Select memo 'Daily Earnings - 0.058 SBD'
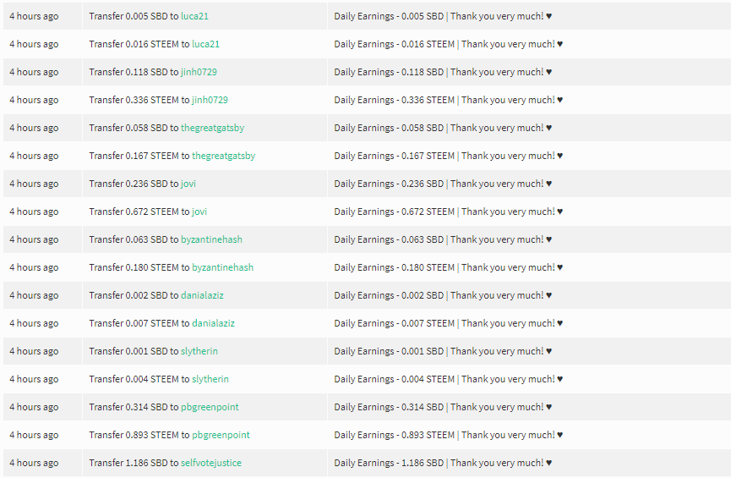 (389, 129)
